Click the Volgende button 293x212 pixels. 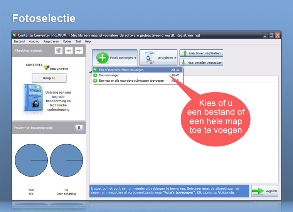(x=264, y=191)
